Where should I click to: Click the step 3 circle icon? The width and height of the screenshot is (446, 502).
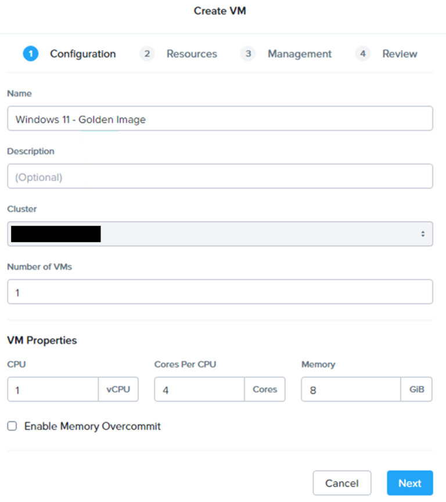point(248,53)
